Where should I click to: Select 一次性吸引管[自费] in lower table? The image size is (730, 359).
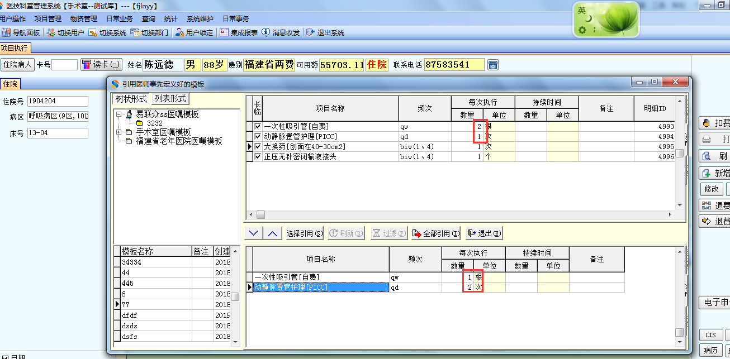321,277
